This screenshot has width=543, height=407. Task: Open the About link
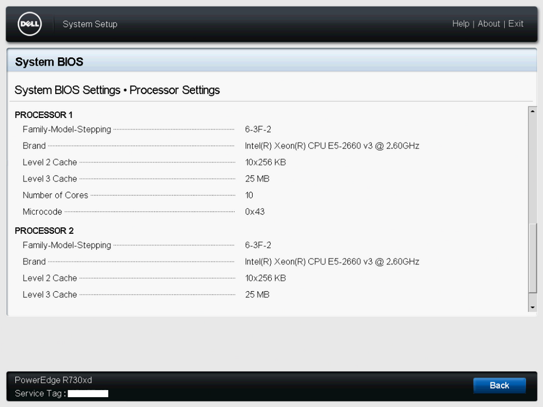point(489,24)
